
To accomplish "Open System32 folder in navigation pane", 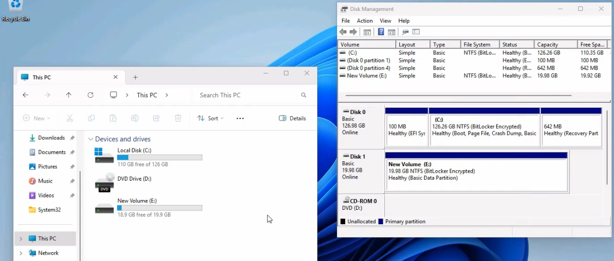I will click(x=49, y=210).
